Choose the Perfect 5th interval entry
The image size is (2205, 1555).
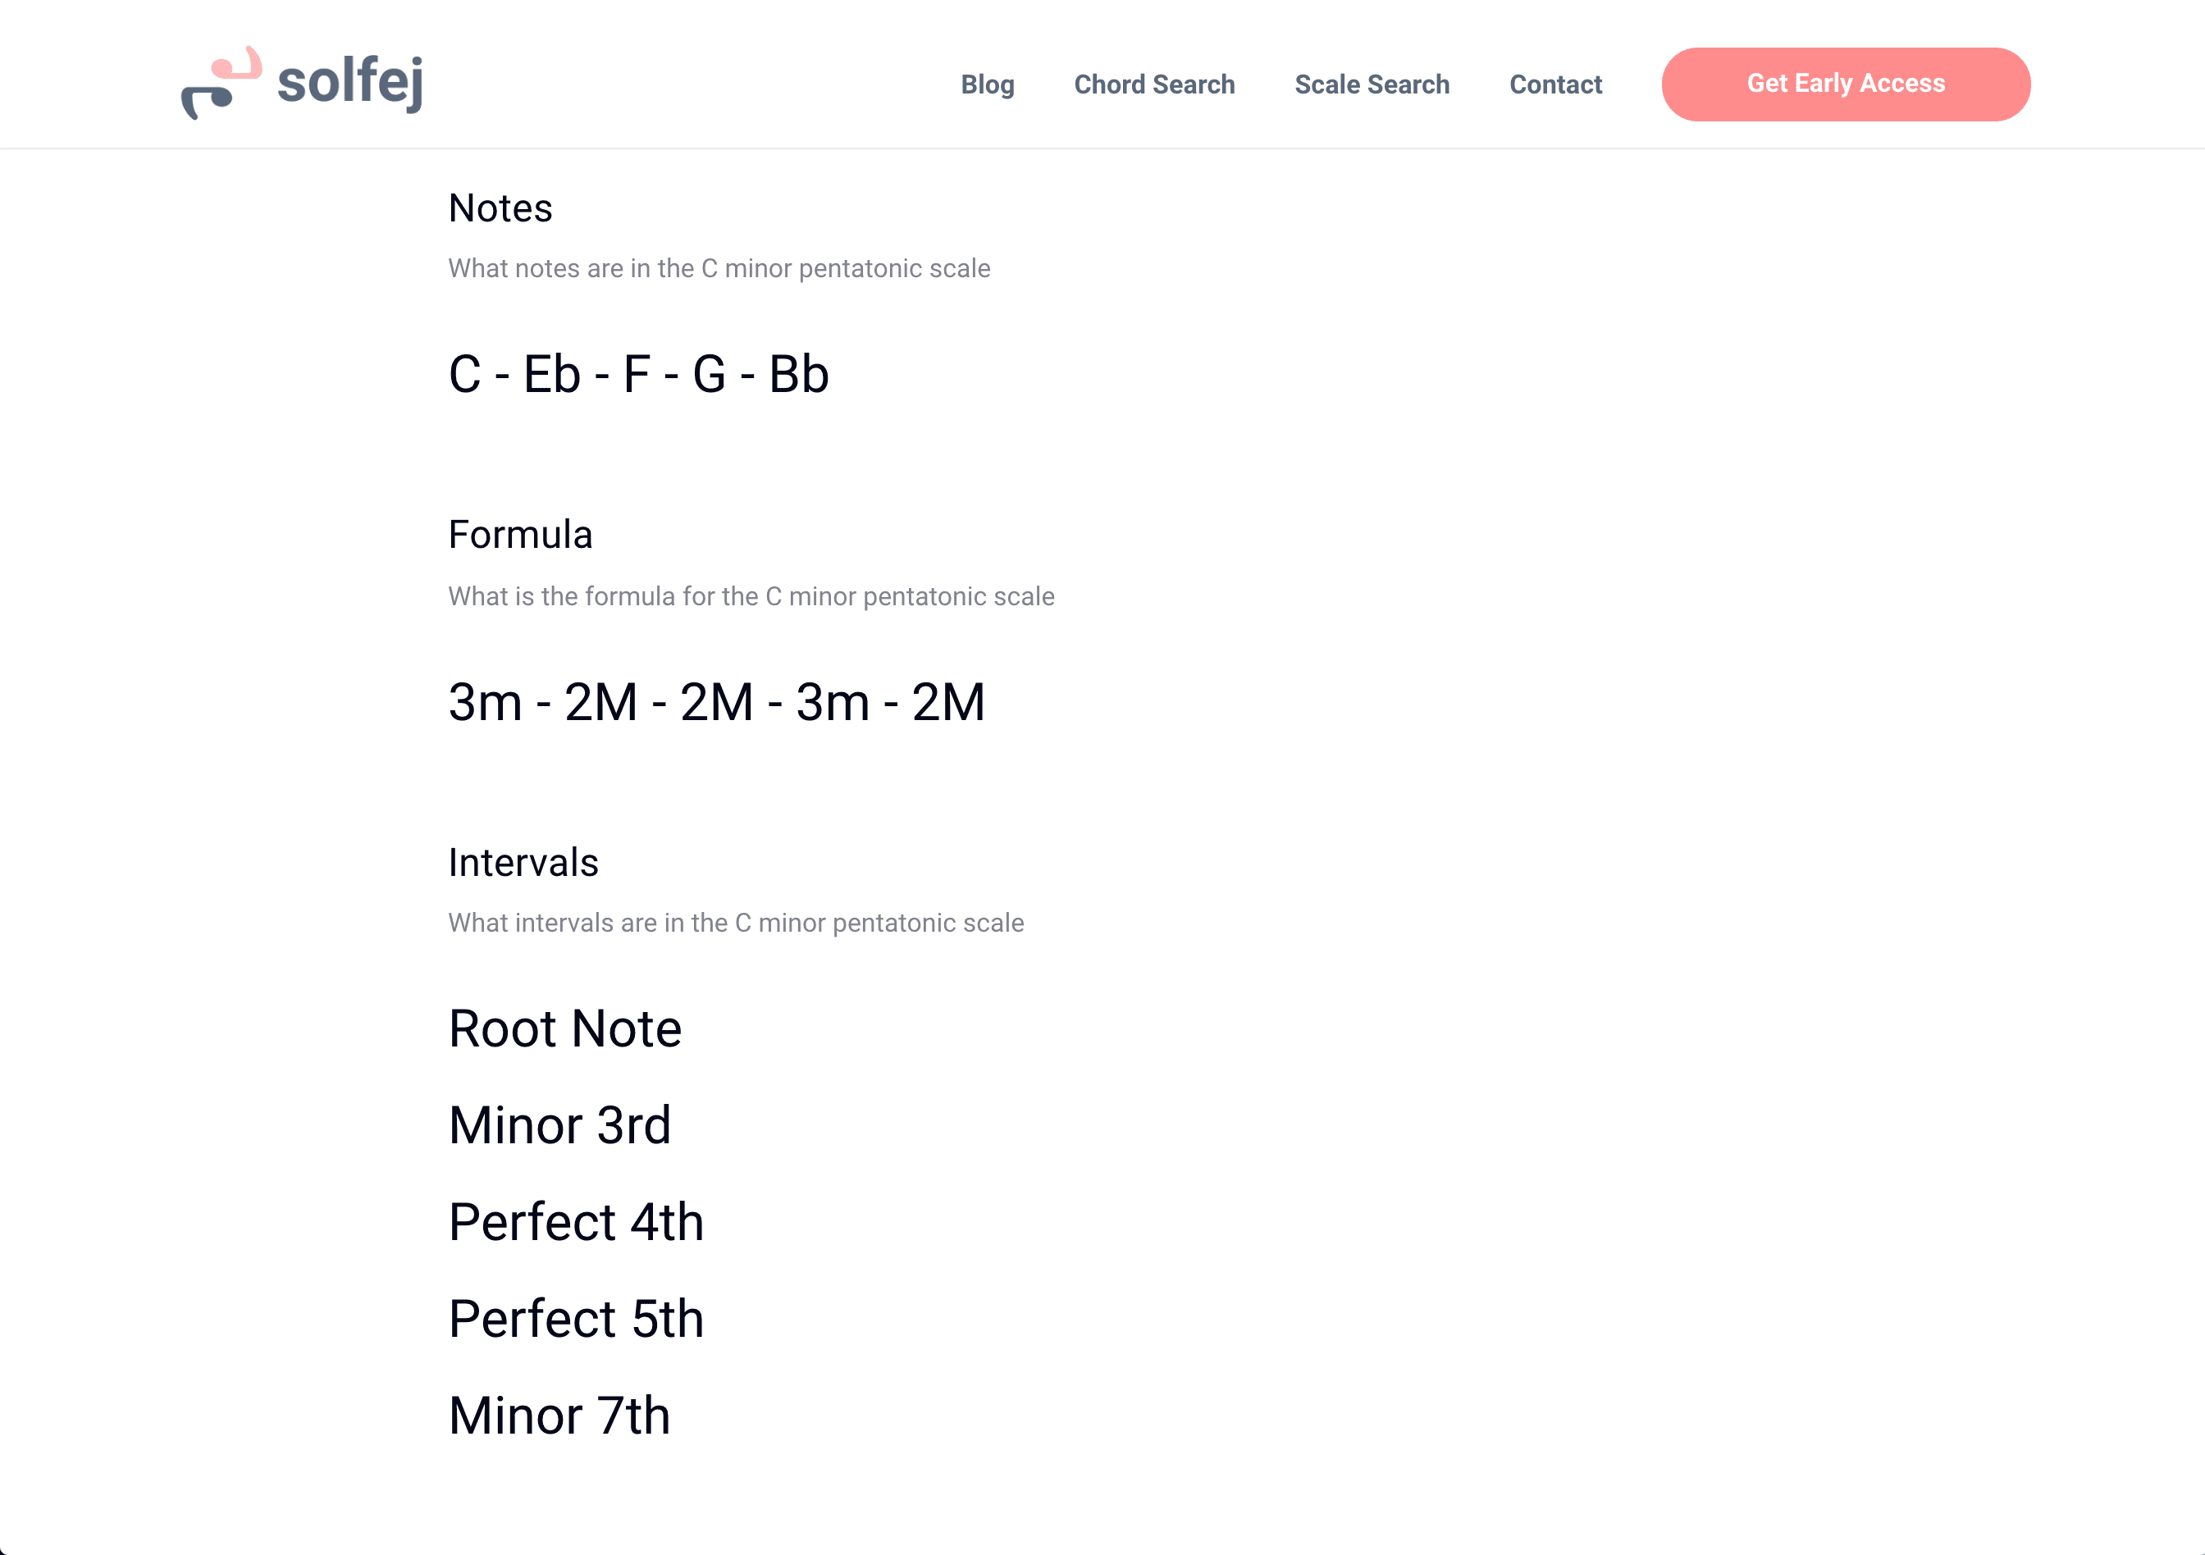pyautogui.click(x=576, y=1320)
